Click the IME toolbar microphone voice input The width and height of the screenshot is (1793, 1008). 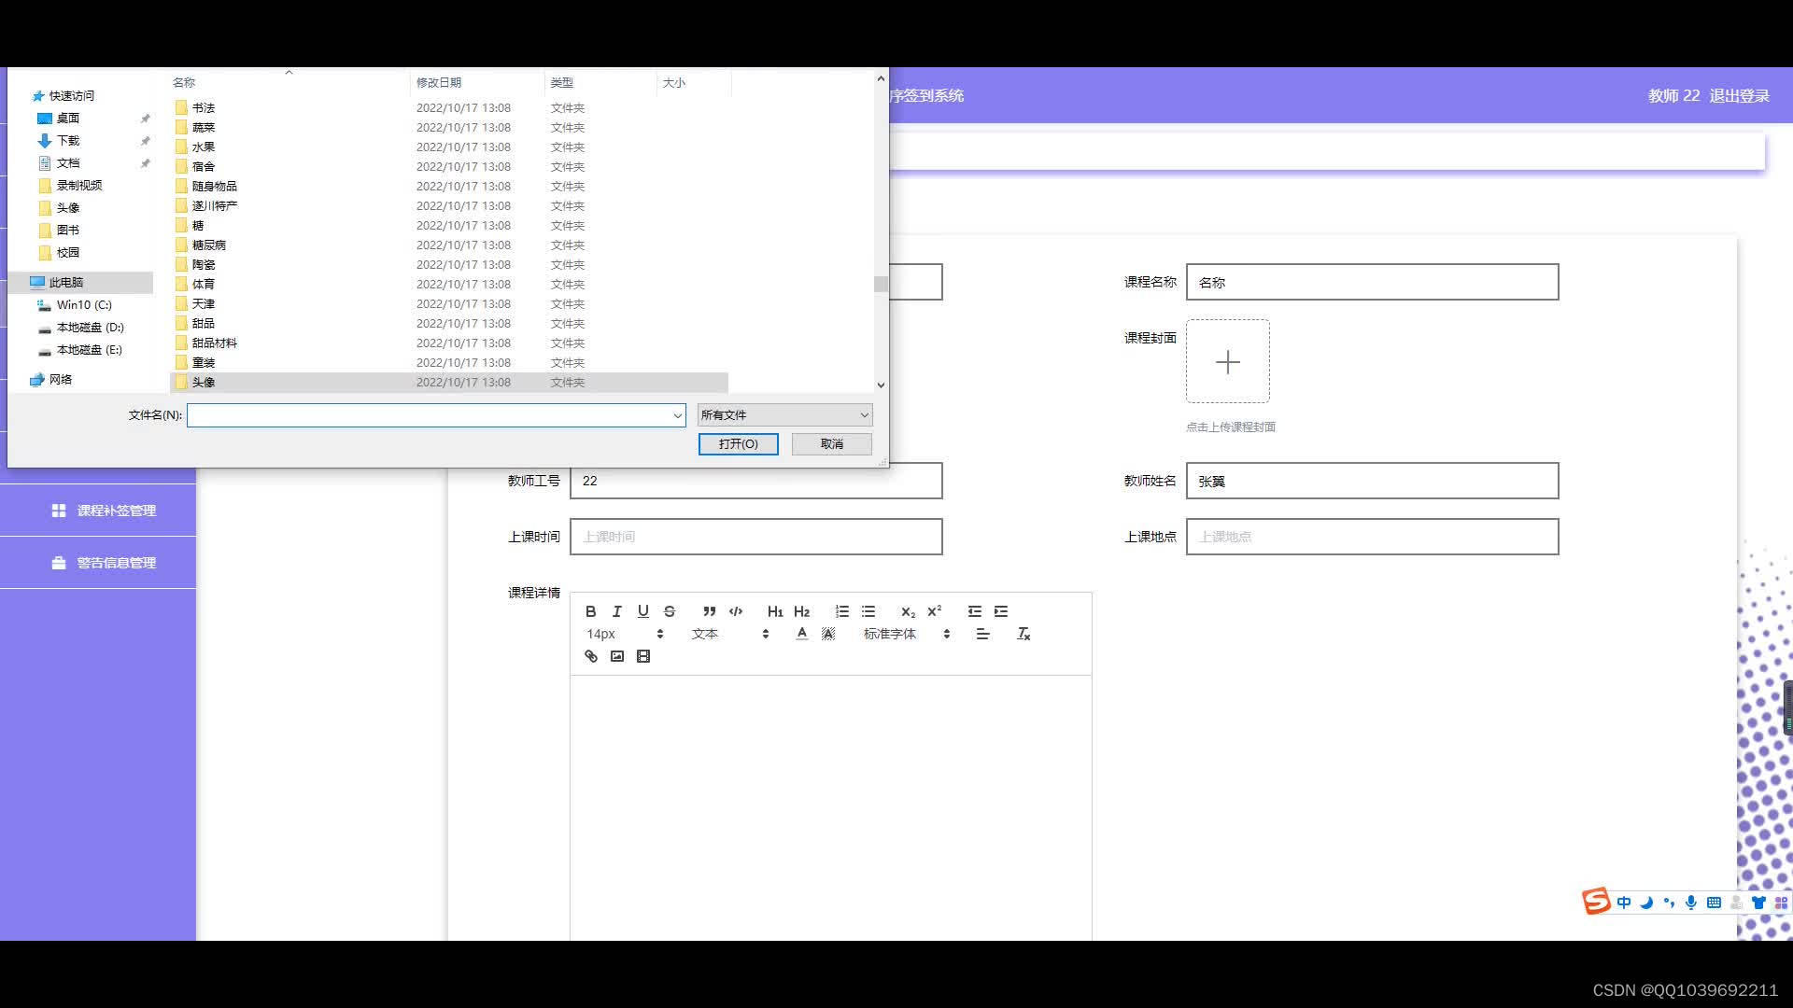[x=1691, y=903]
